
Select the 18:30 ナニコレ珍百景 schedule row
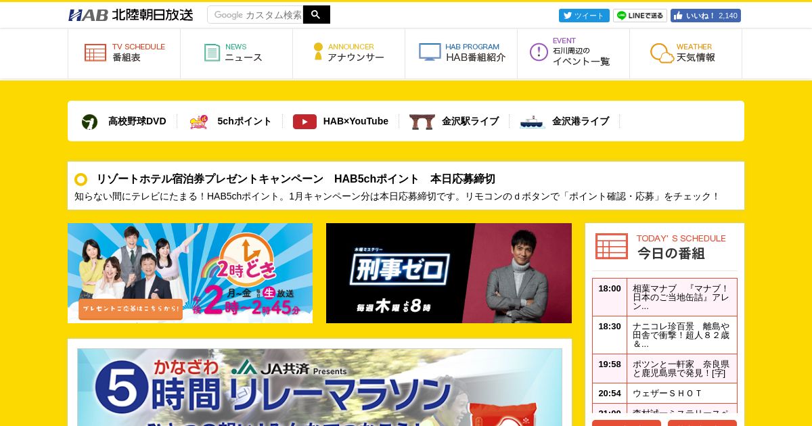[x=664, y=335]
